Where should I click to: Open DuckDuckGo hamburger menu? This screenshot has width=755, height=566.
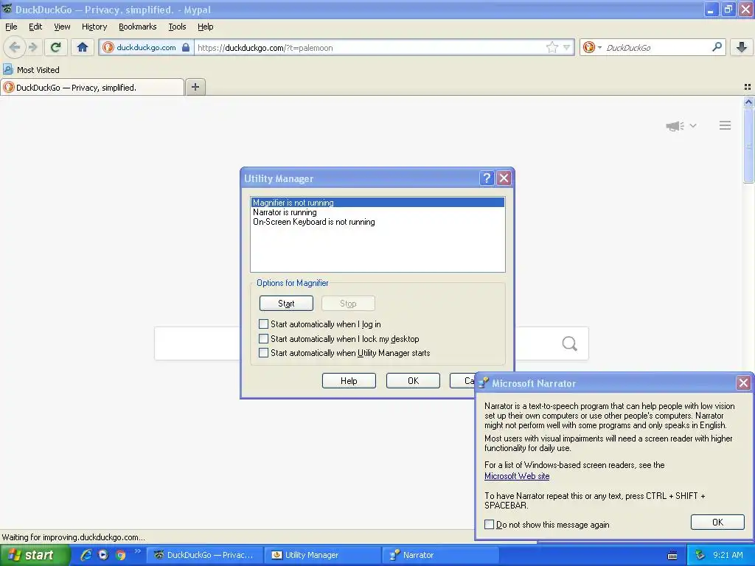(x=726, y=125)
